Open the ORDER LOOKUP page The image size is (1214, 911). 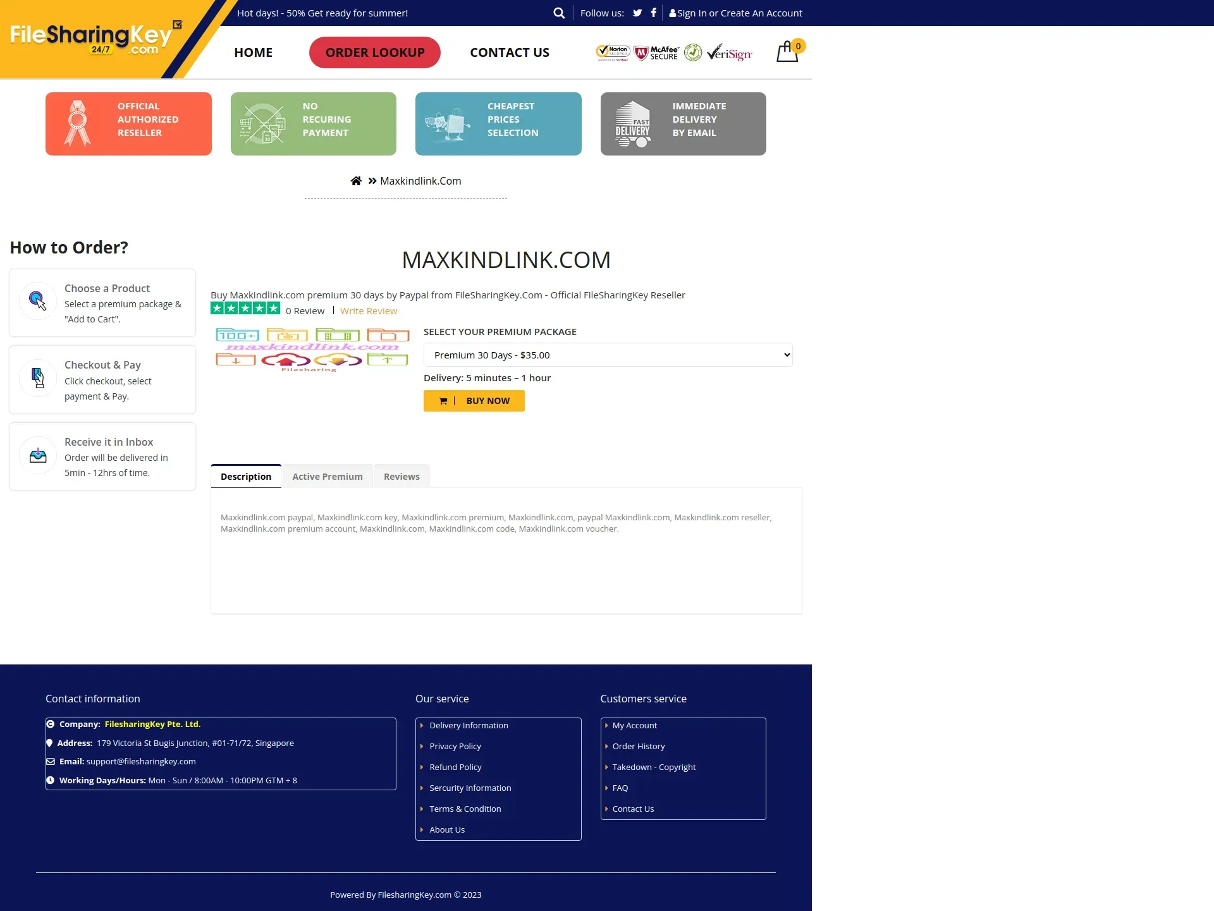point(375,52)
